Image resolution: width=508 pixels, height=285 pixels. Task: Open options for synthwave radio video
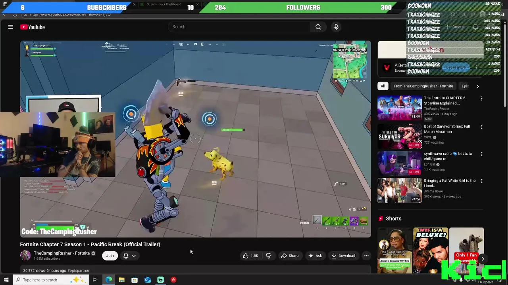coord(482,154)
